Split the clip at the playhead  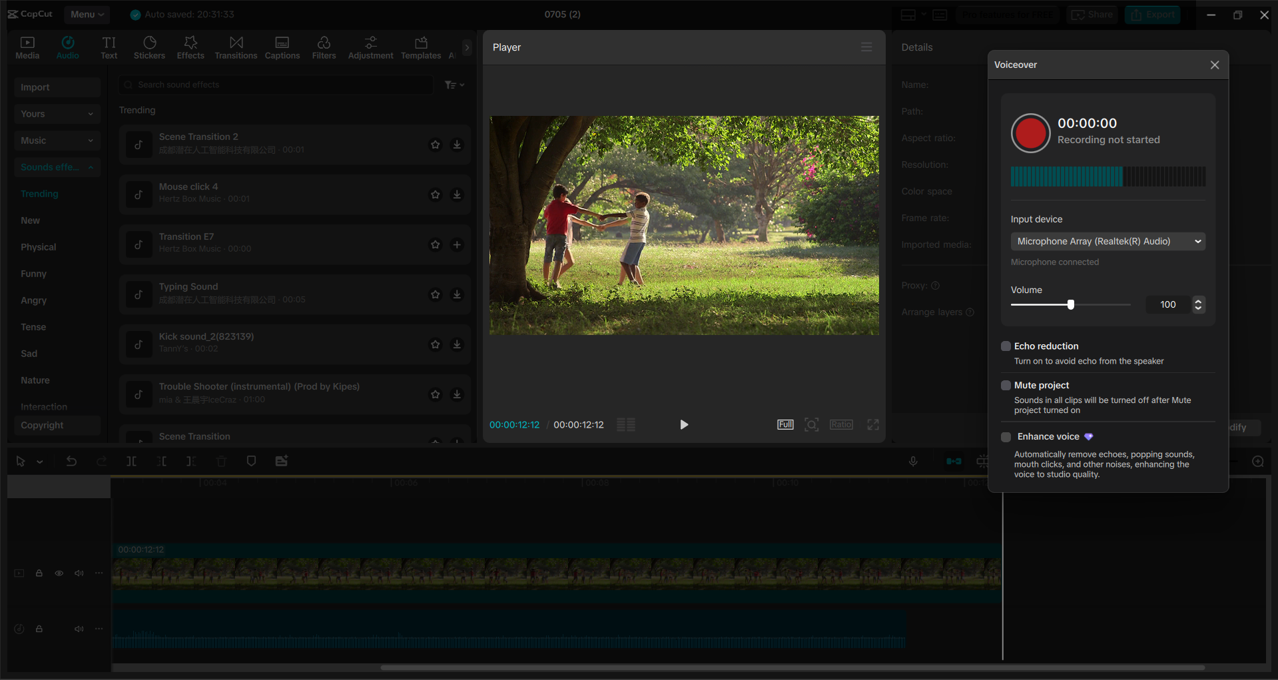click(x=131, y=461)
